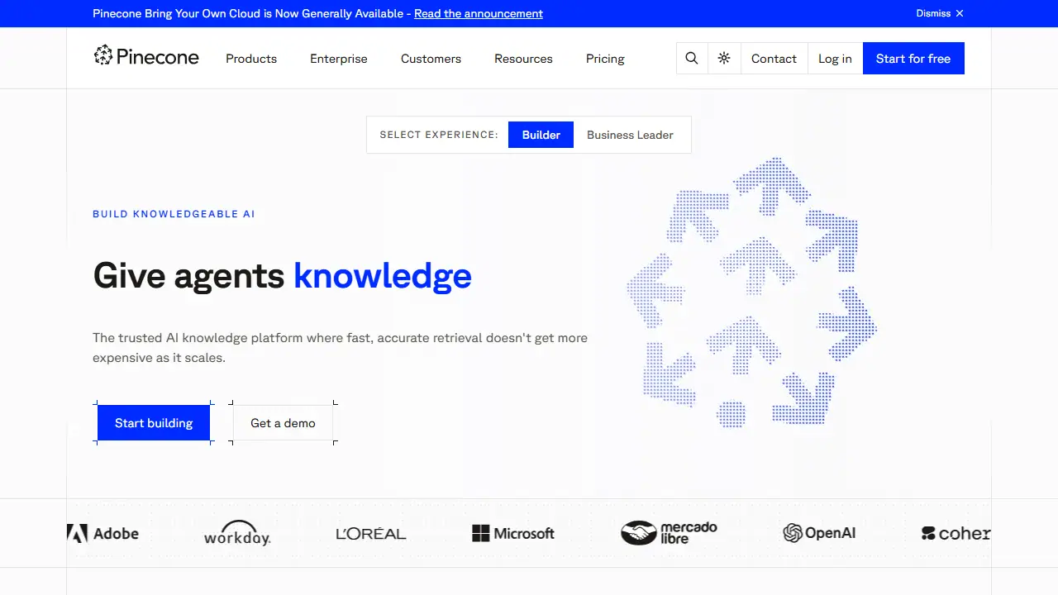The width and height of the screenshot is (1058, 595).
Task: Follow the Read the announcement link
Action: coord(479,13)
